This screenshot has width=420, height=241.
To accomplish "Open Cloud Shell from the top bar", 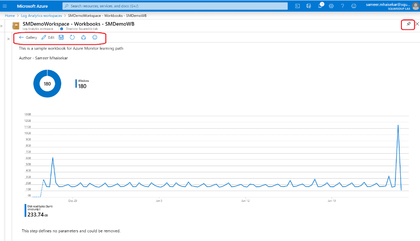I will click(298, 6).
